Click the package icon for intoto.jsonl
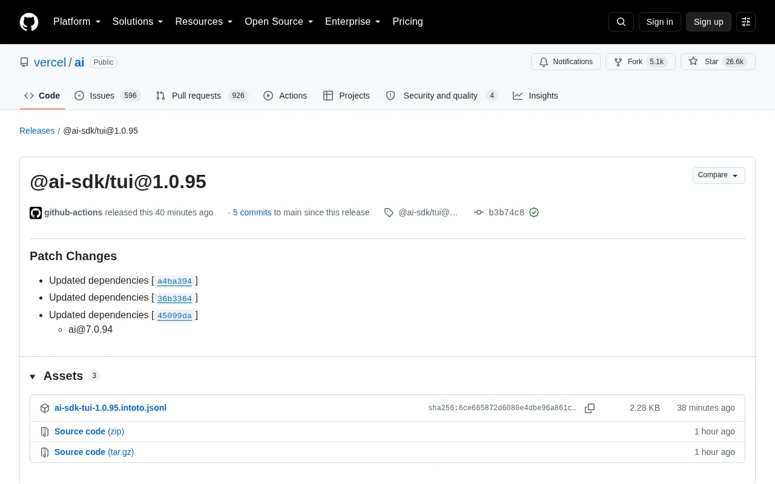 click(45, 408)
